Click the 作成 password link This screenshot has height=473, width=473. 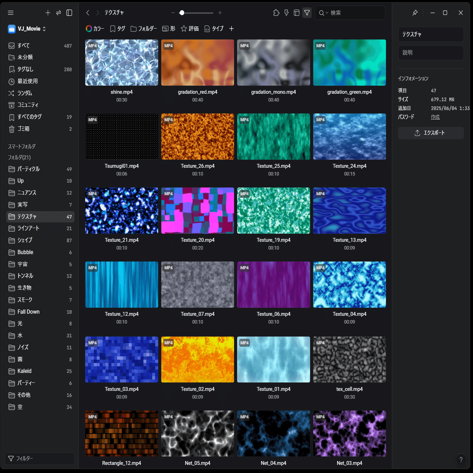click(435, 117)
